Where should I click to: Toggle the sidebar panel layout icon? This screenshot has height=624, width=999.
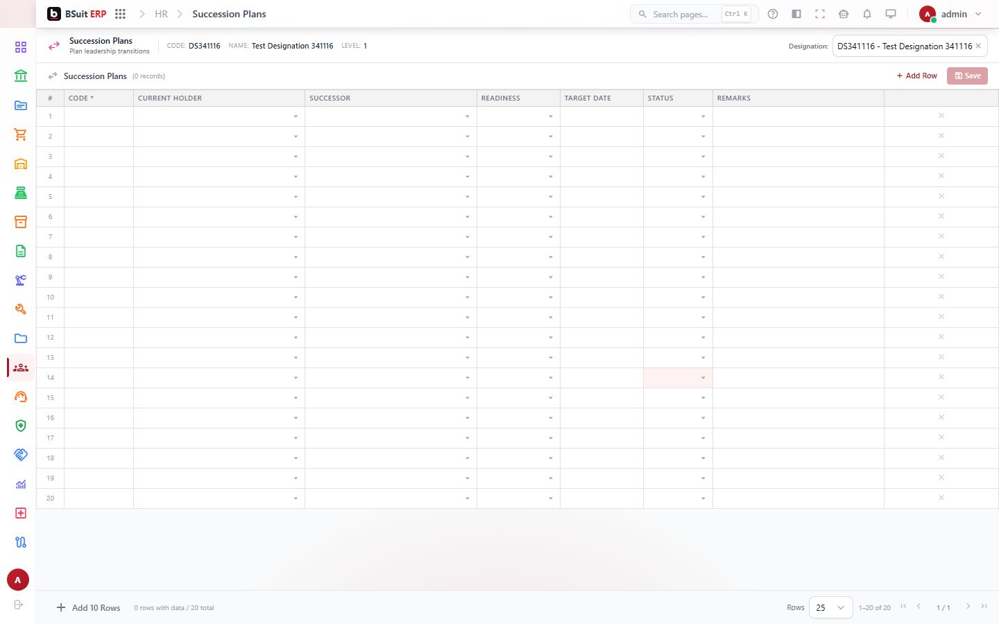coord(796,14)
